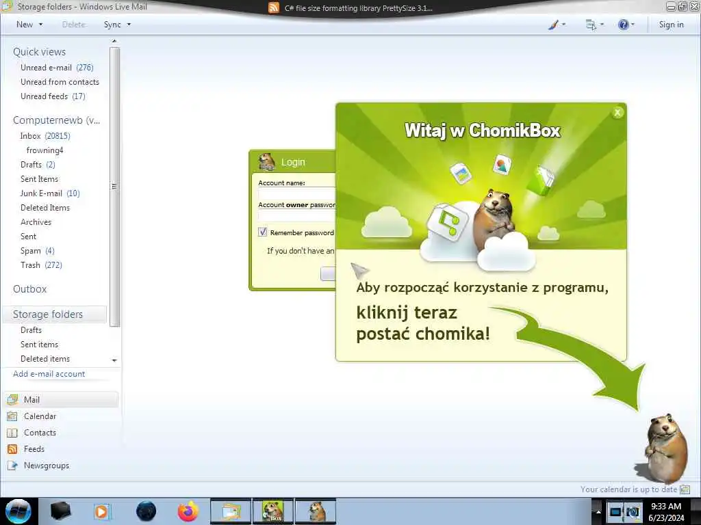The width and height of the screenshot is (701, 525).
Task: Toggle the Remember password checkbox
Action: click(262, 232)
